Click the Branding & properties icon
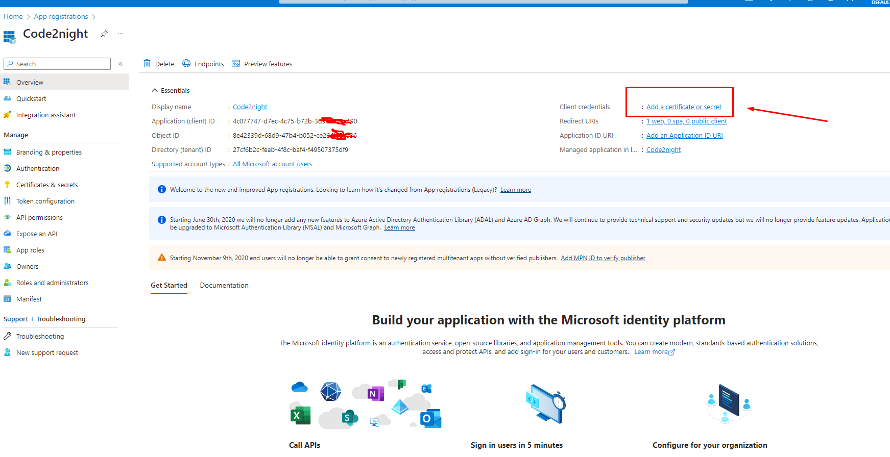This screenshot has height=457, width=890. [x=7, y=152]
